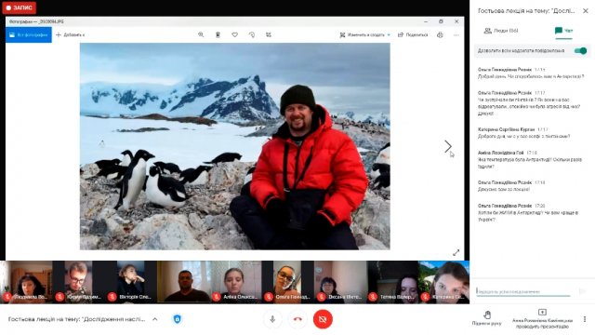This screenshot has width=595, height=335.
Task: Open the All photos button
Action: click(x=29, y=35)
